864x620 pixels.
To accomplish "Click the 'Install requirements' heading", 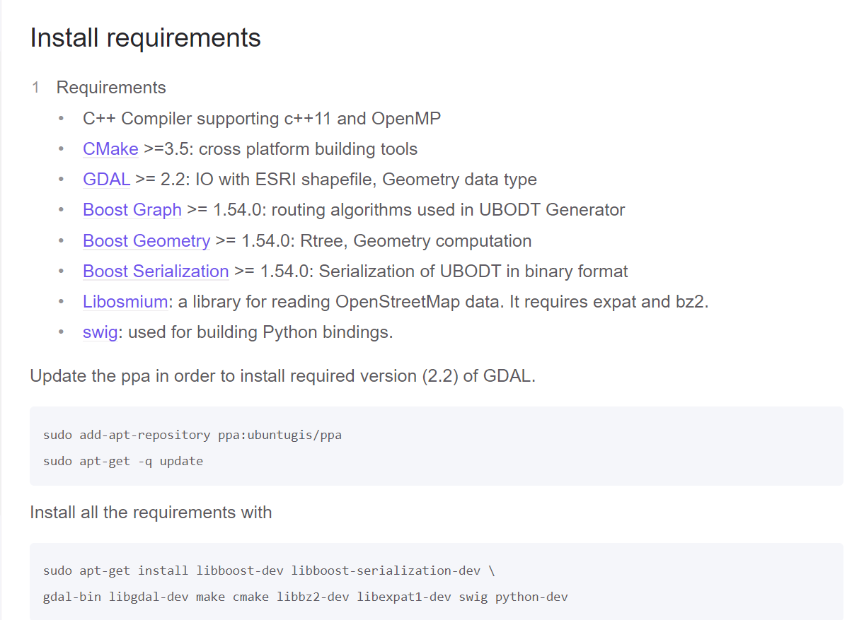I will (145, 37).
